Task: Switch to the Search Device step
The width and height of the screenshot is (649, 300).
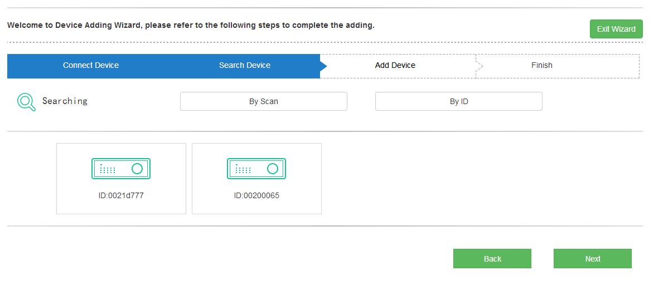Action: (x=245, y=66)
